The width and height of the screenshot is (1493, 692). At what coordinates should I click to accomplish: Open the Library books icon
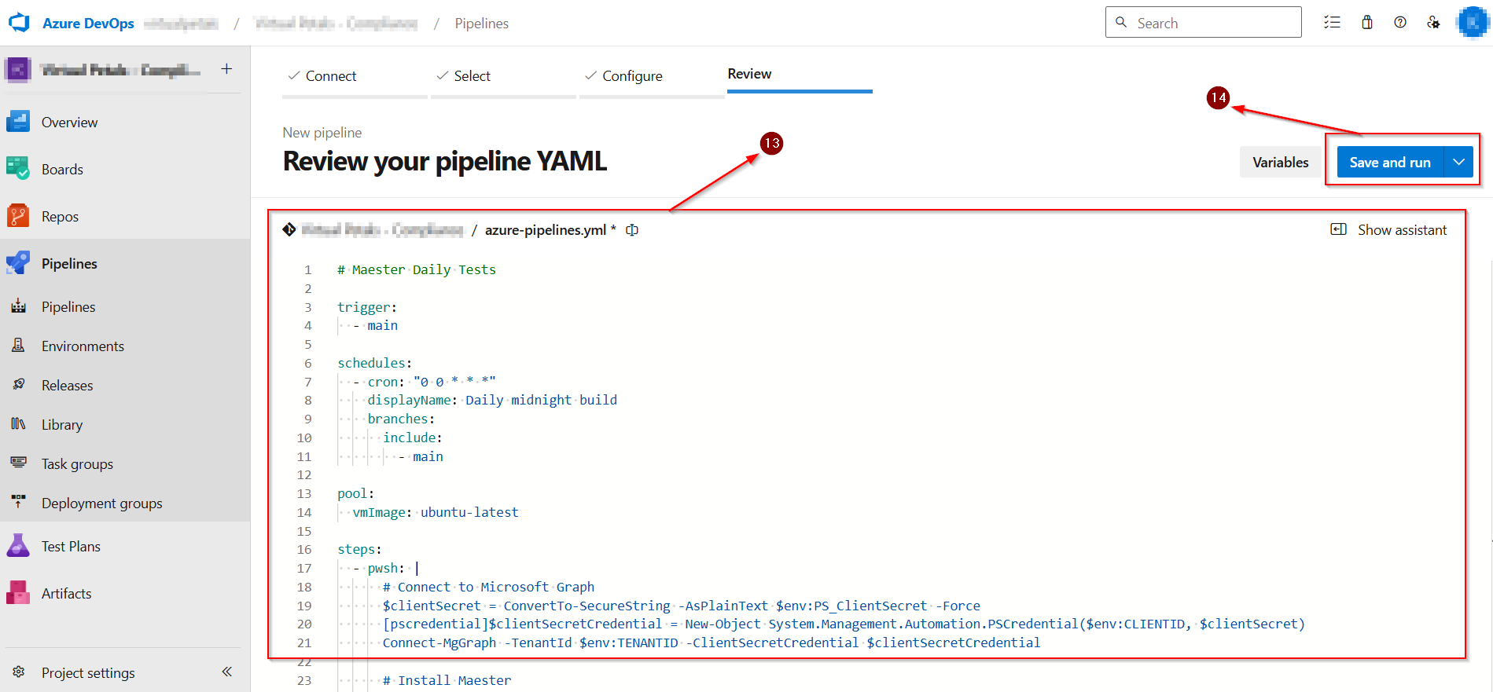click(x=19, y=424)
